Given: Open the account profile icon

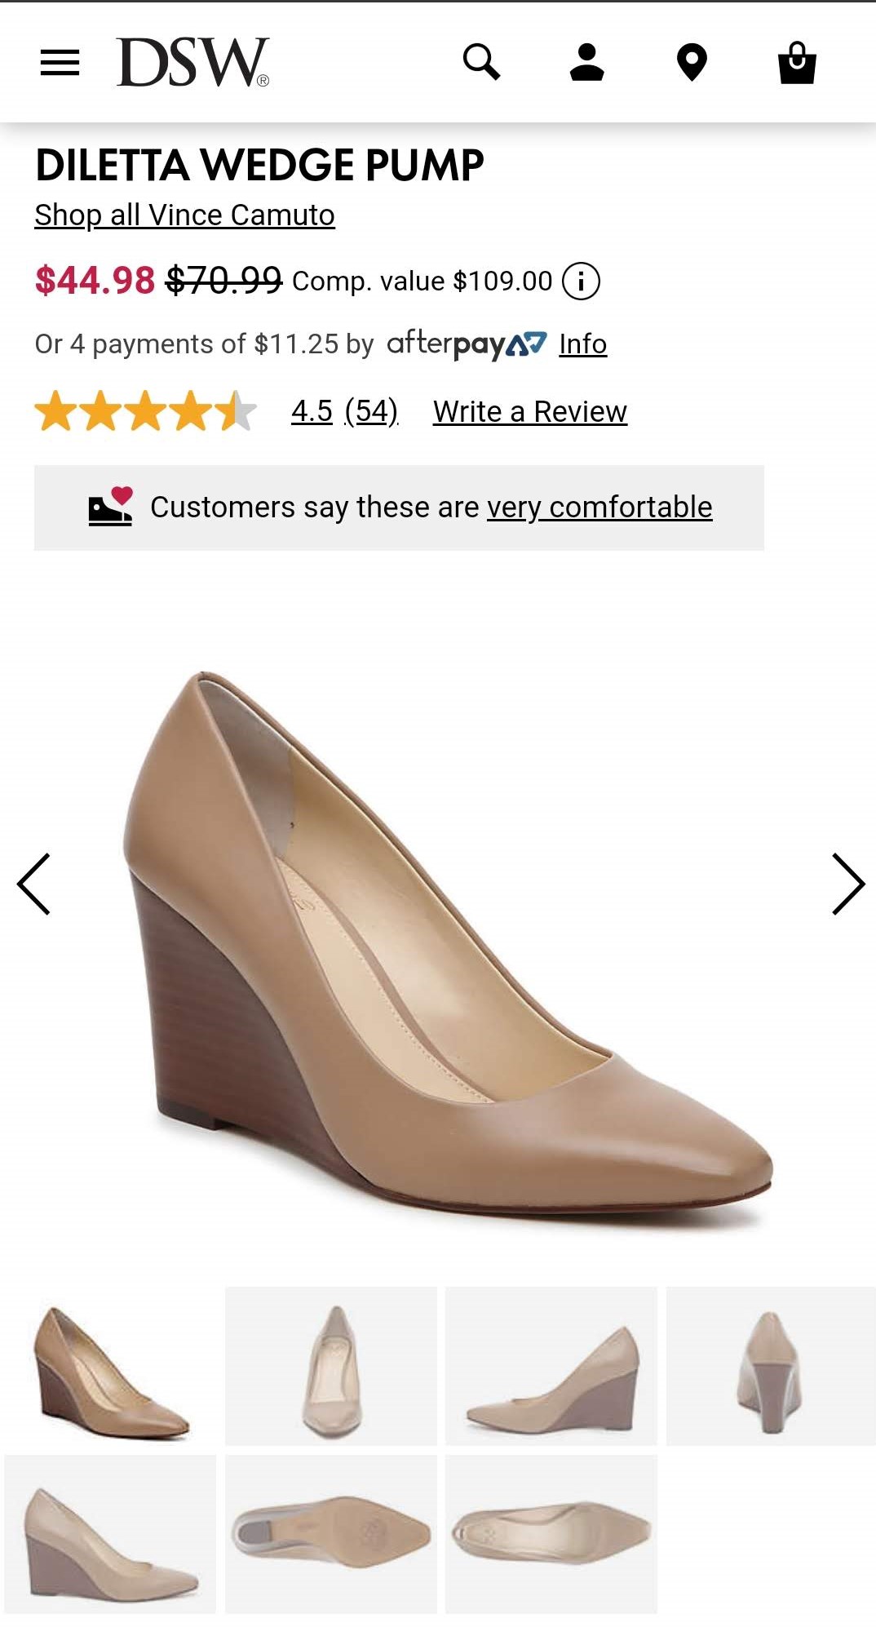Looking at the screenshot, I should tap(586, 62).
